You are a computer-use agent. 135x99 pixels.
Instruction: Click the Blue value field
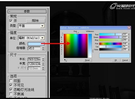click(125, 40)
